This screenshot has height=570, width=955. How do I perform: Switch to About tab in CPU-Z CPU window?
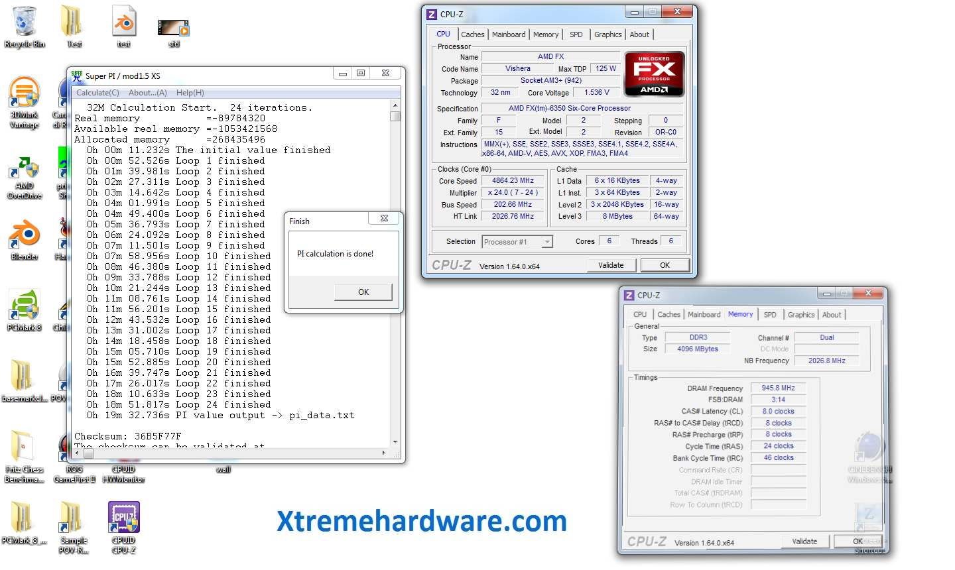point(639,34)
